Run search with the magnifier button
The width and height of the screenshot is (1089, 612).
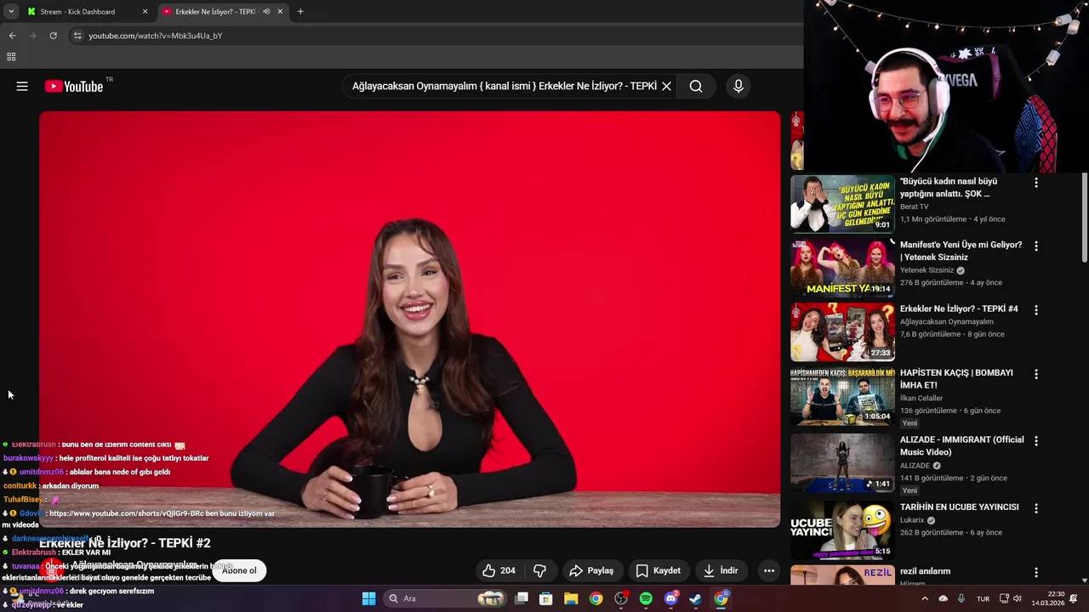(696, 86)
